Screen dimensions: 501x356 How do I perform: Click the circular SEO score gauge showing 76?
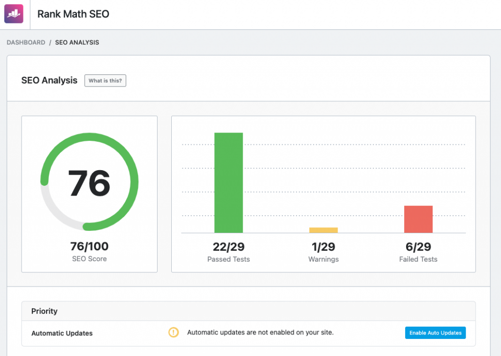click(90, 182)
